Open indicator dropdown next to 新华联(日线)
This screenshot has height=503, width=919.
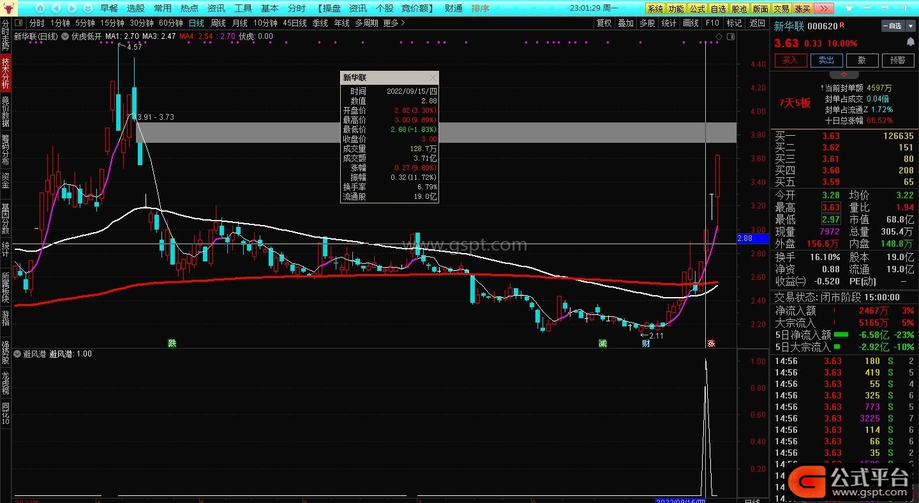pyautogui.click(x=64, y=36)
